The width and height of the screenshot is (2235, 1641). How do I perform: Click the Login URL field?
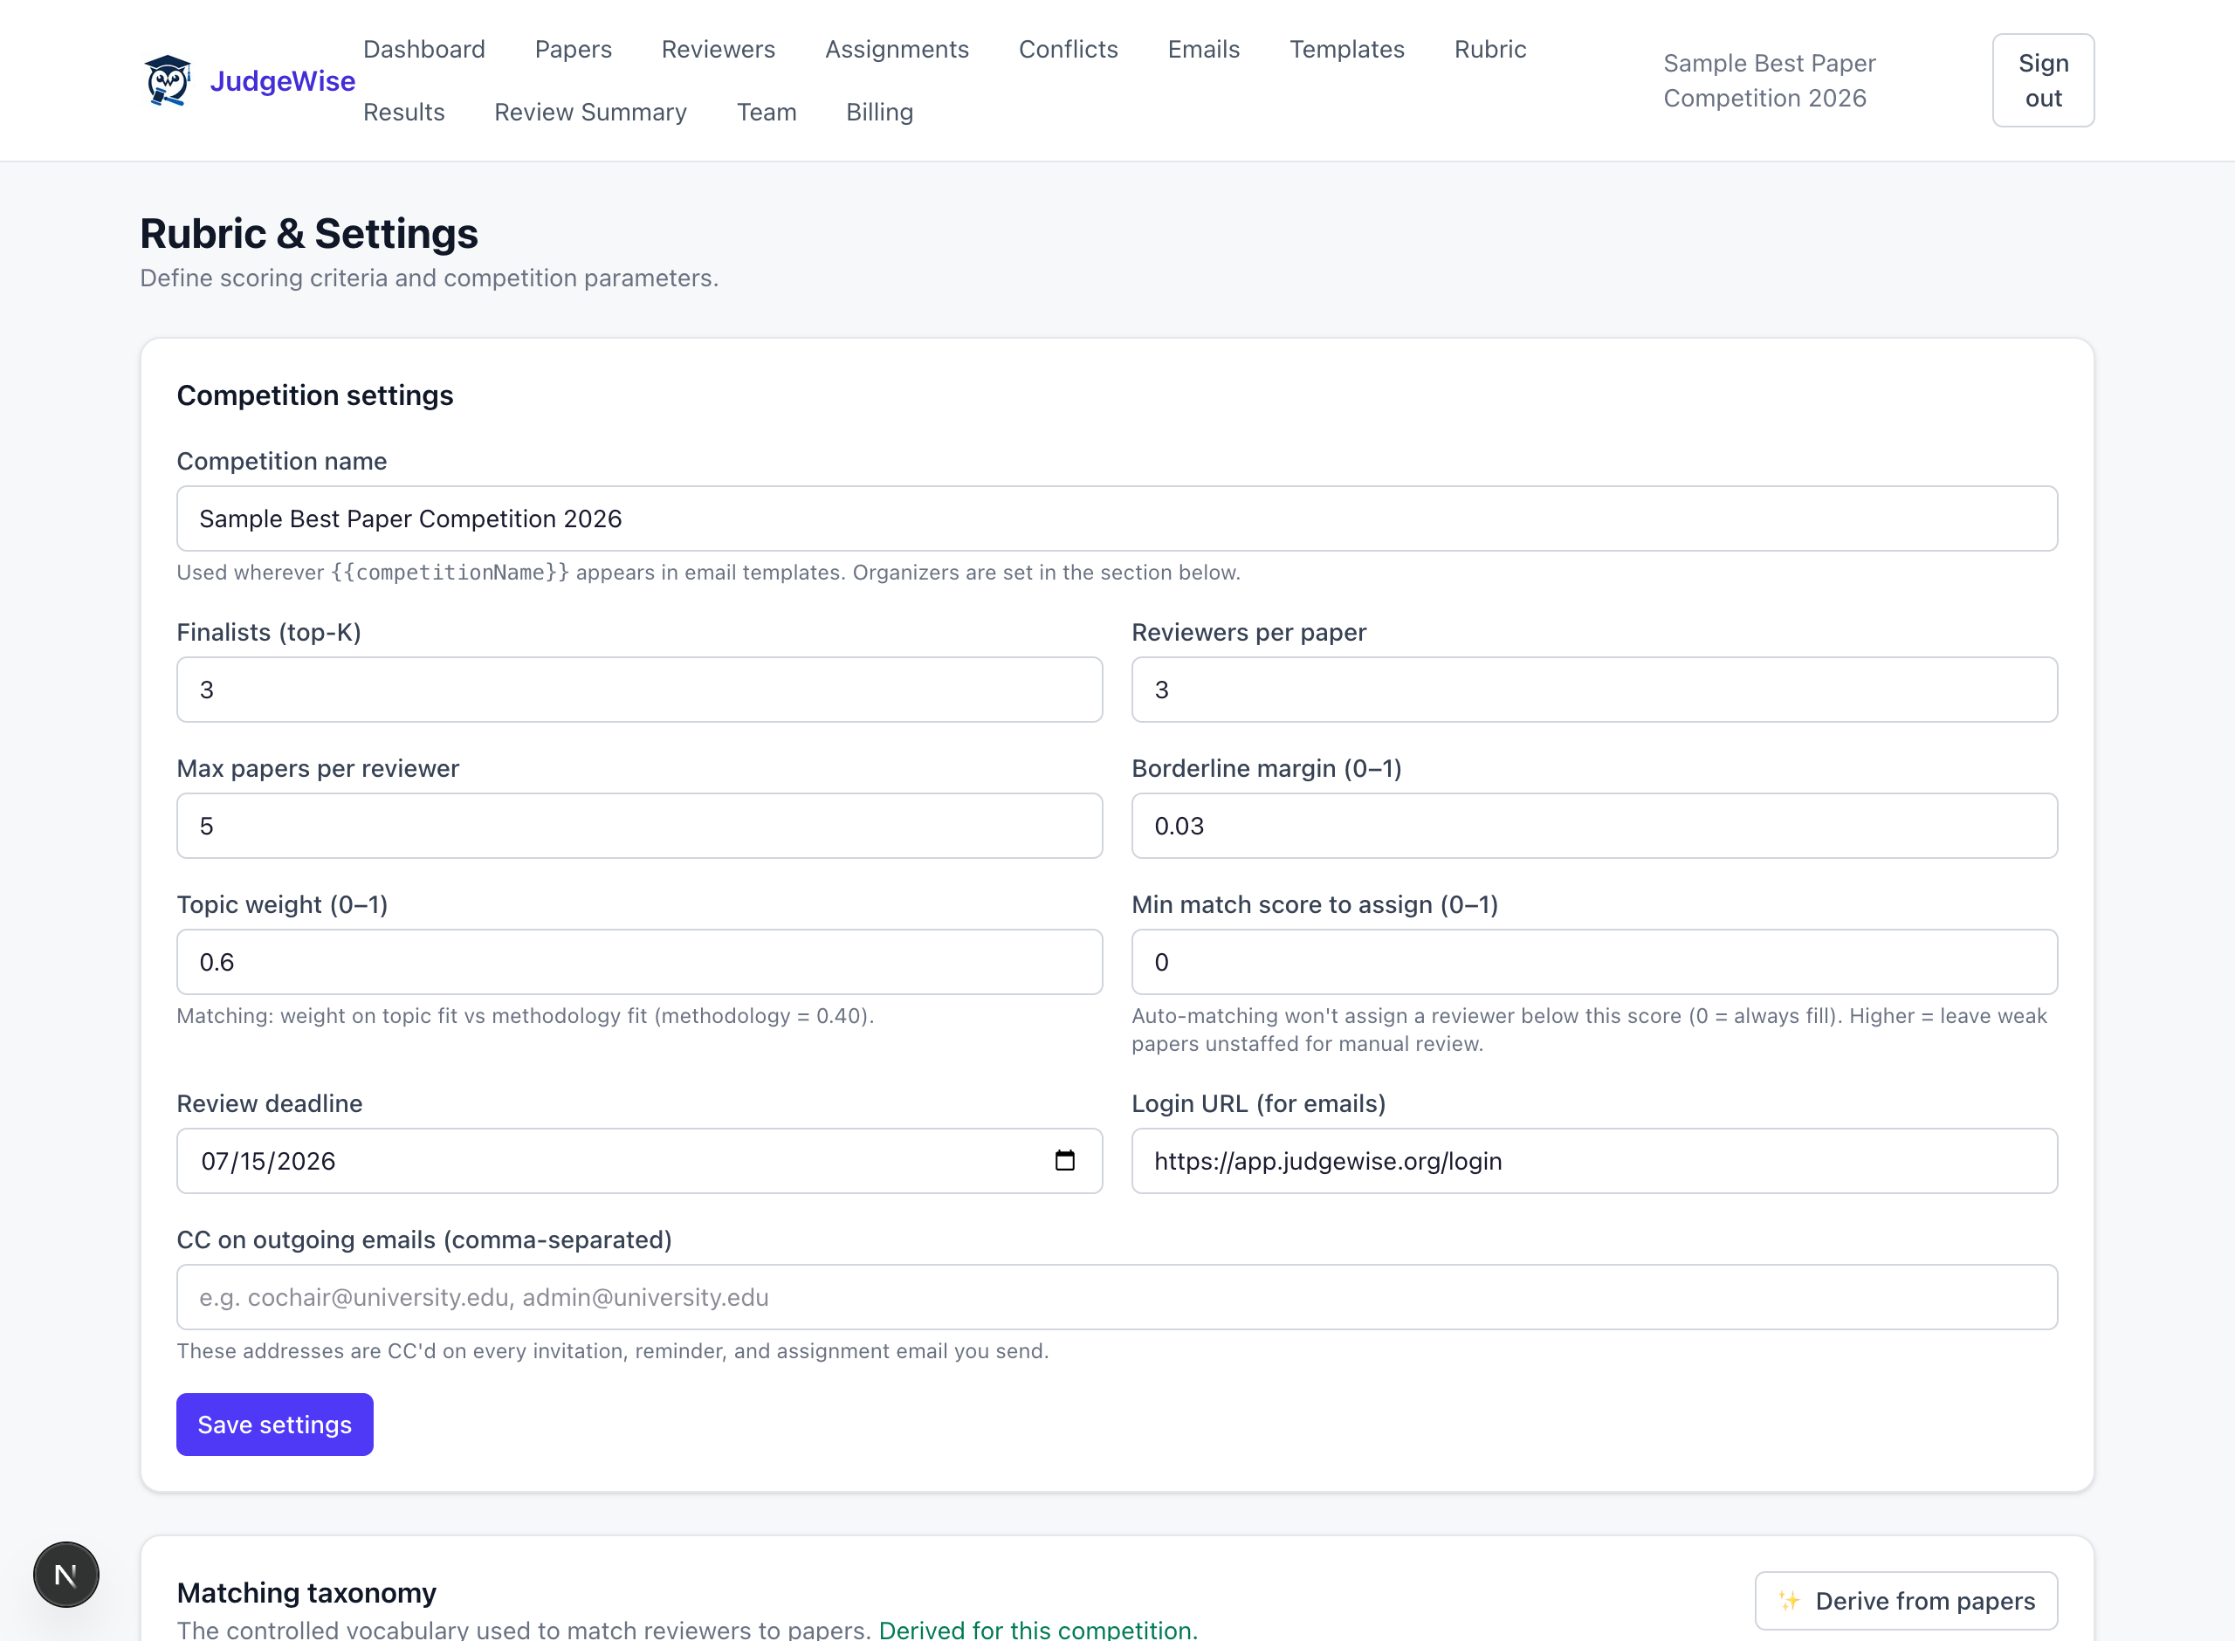pos(1593,1160)
